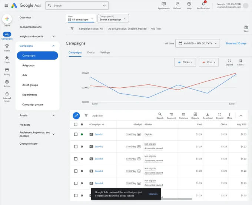The height and width of the screenshot is (205, 252).
Task: Click the Notifications bell icon
Action: coord(203,4)
